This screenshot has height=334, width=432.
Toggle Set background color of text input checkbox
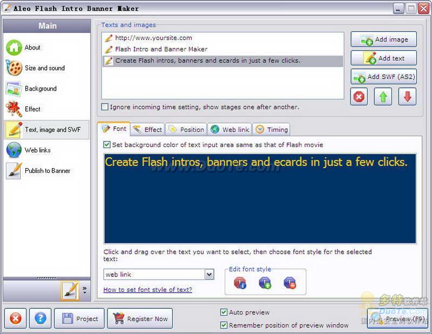[x=107, y=144]
